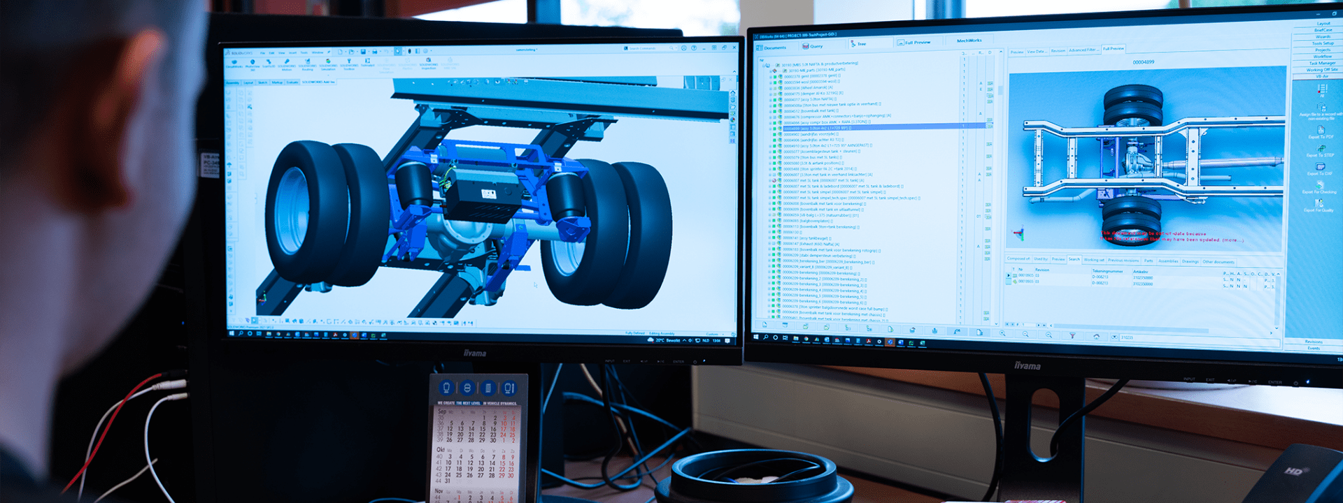Click Export To STEP icon
Viewport: 1343px width, 503px height.
point(1320,149)
